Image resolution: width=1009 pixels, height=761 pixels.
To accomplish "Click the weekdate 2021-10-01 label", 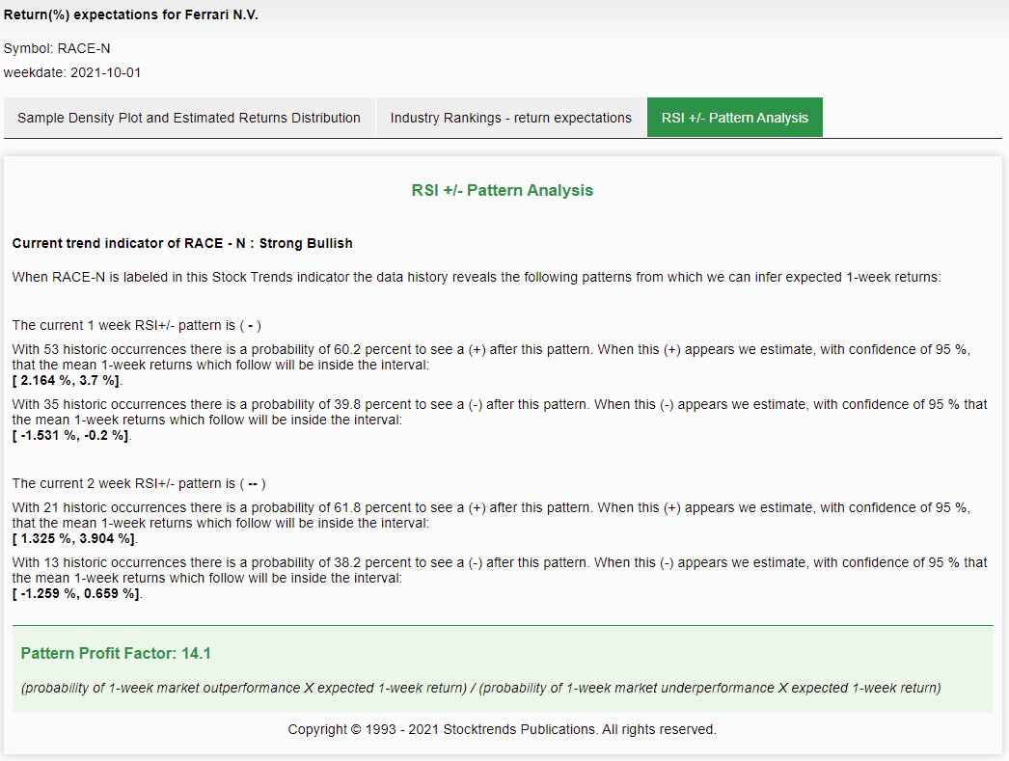I will tap(72, 72).
